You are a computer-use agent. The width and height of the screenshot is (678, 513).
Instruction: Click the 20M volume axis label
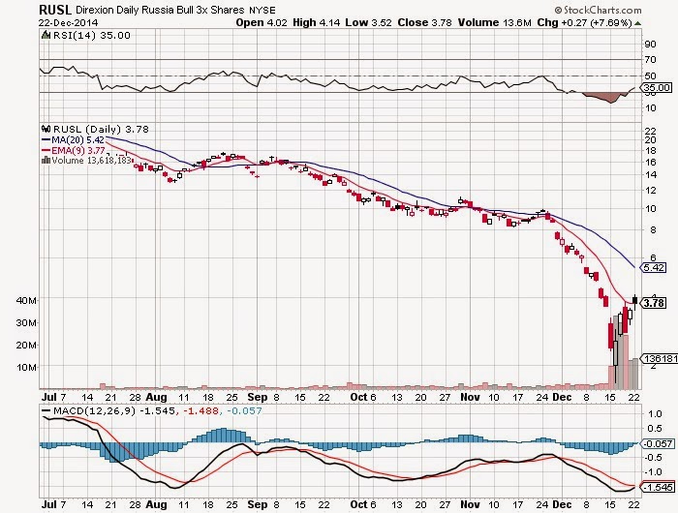27,345
